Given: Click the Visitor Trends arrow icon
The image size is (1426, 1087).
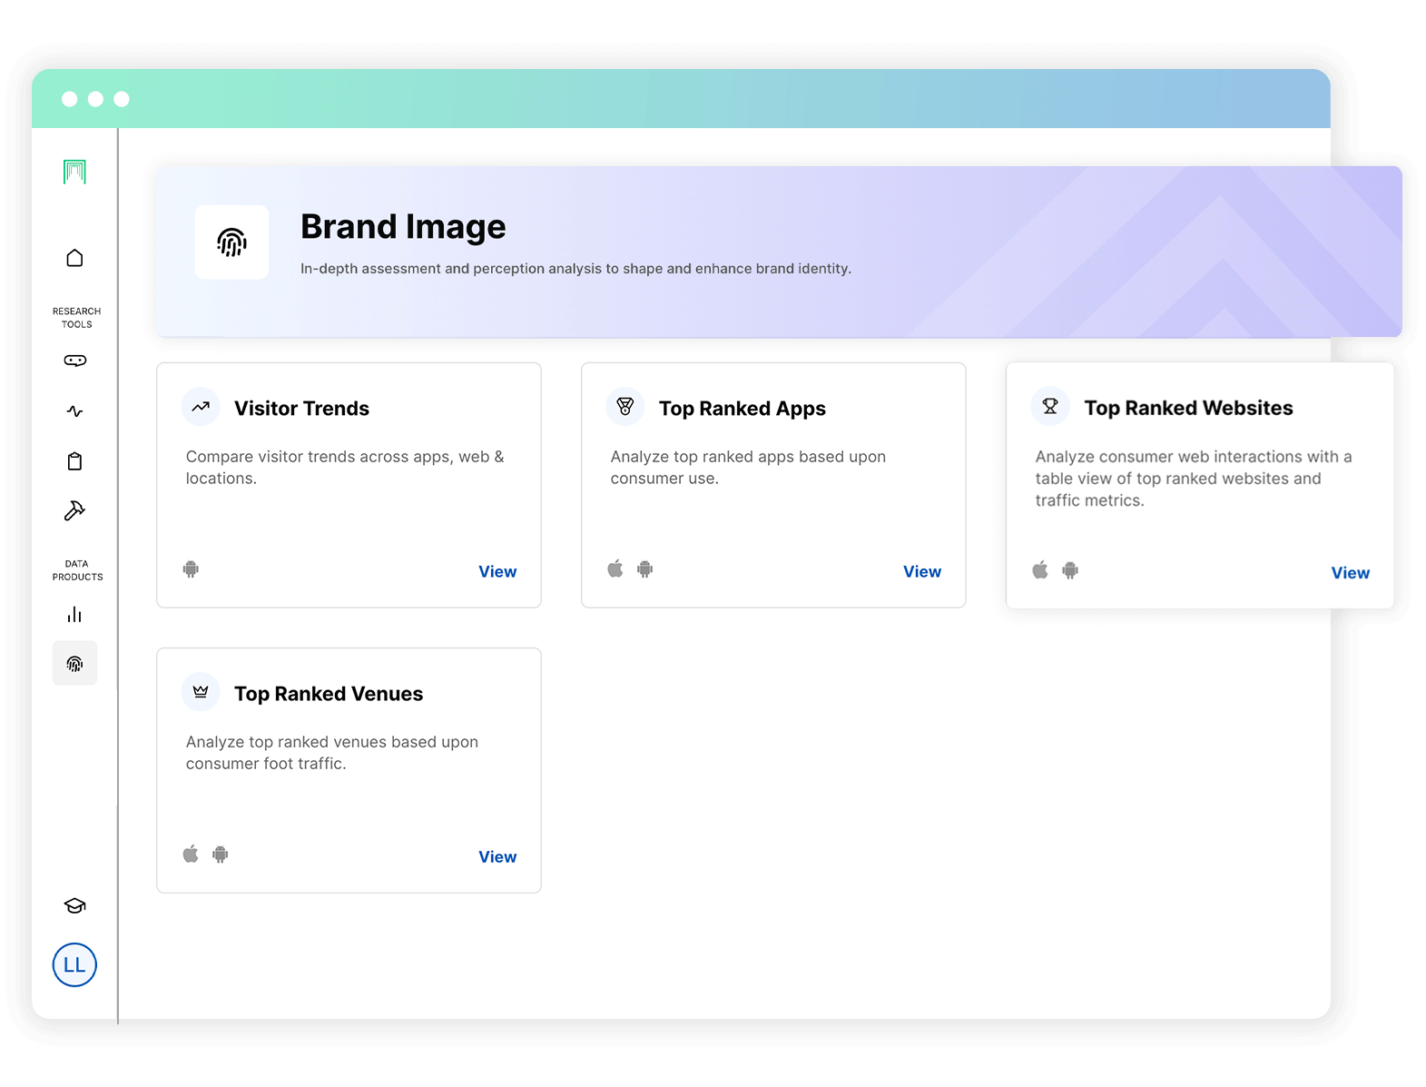Looking at the screenshot, I should 201,407.
